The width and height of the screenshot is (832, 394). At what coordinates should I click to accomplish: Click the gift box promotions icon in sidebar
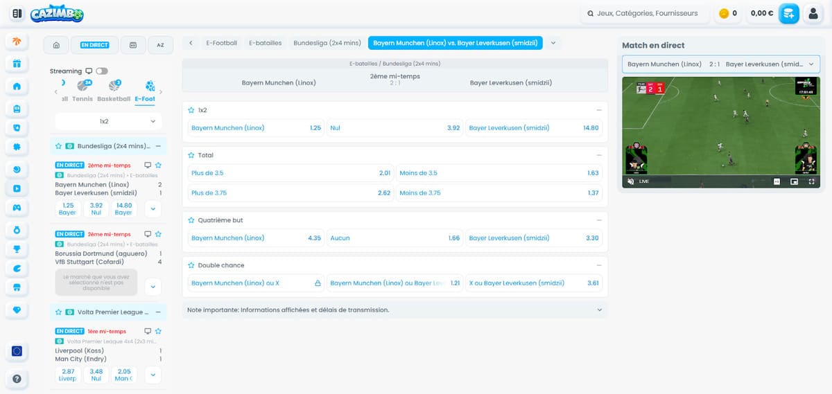click(x=17, y=64)
